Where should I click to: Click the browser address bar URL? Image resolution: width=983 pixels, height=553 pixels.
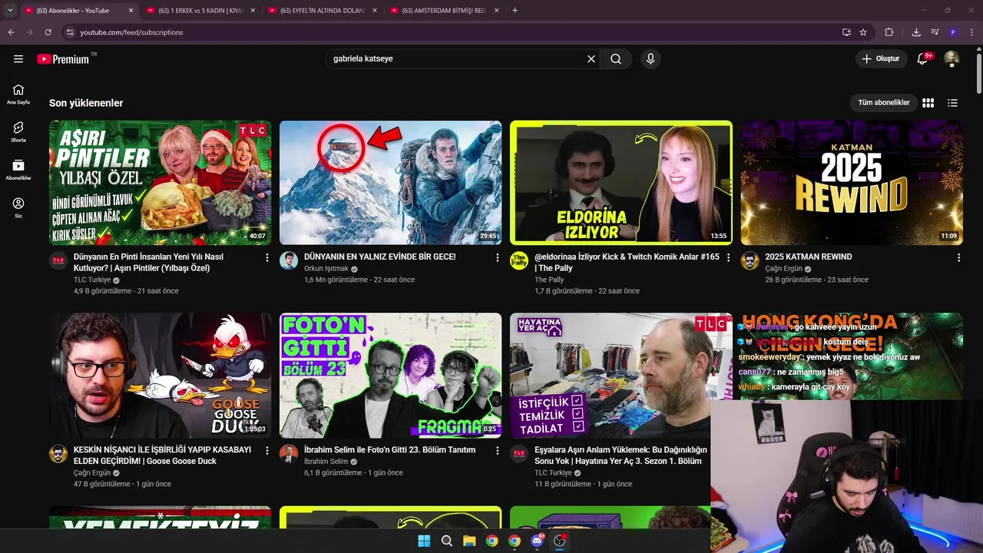131,32
